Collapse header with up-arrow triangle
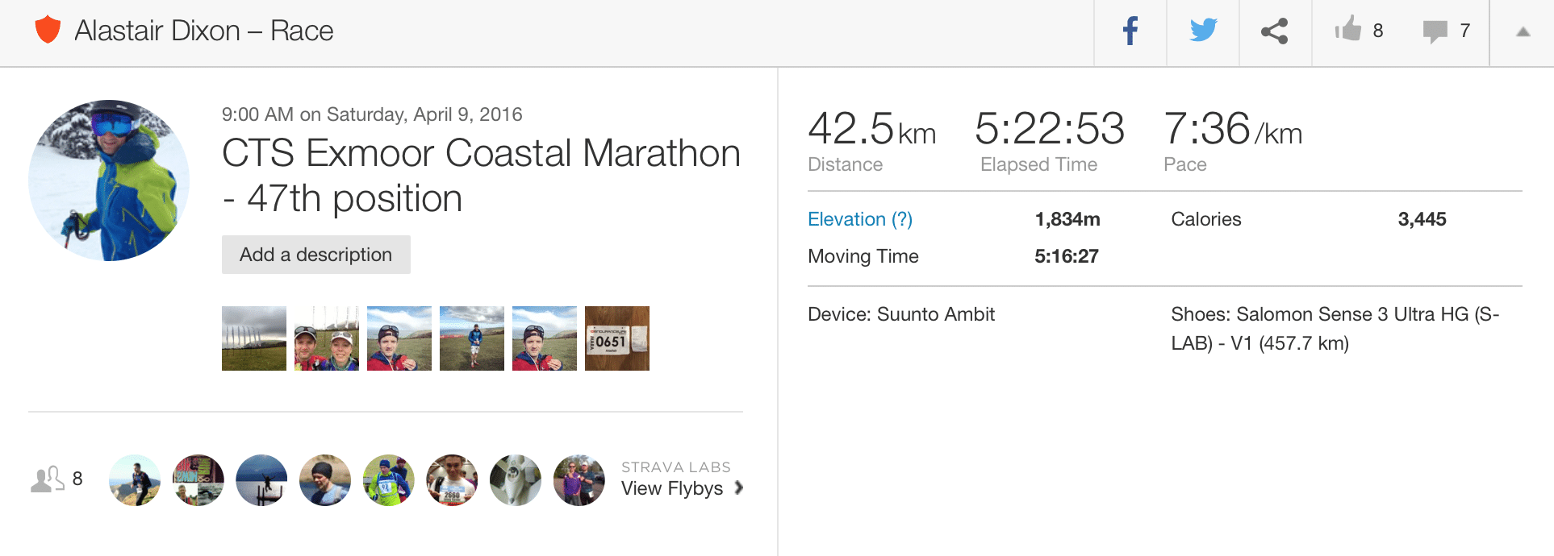Image resolution: width=1554 pixels, height=556 pixels. tap(1523, 32)
